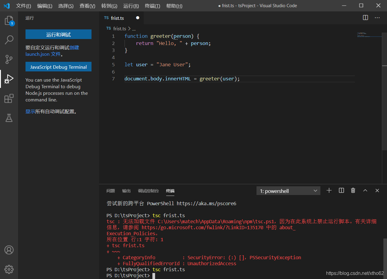Open the 选择(S) menu

coord(66,6)
